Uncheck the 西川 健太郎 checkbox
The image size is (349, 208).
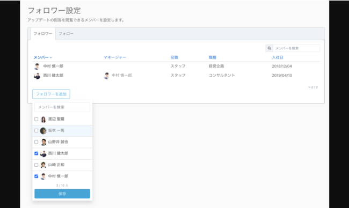(37, 153)
